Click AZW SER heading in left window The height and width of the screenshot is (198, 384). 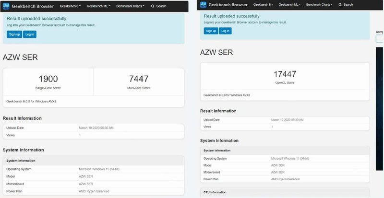tap(20, 58)
